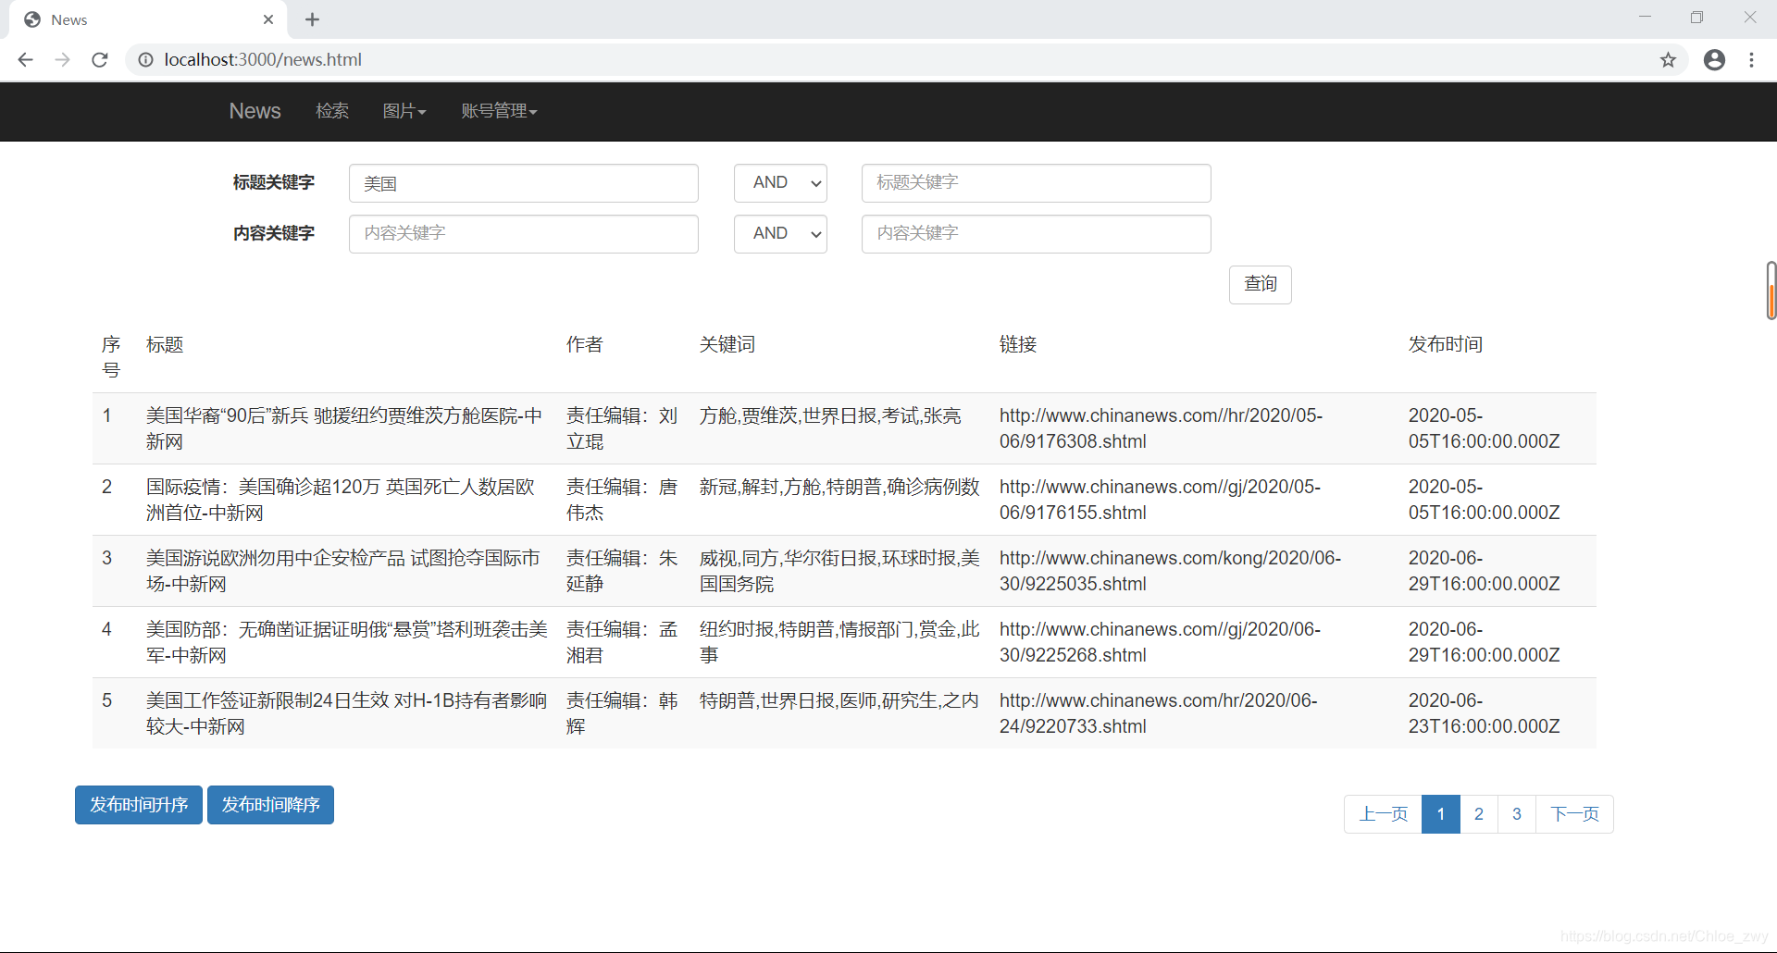Click the address bar URL

pyautogui.click(x=263, y=60)
